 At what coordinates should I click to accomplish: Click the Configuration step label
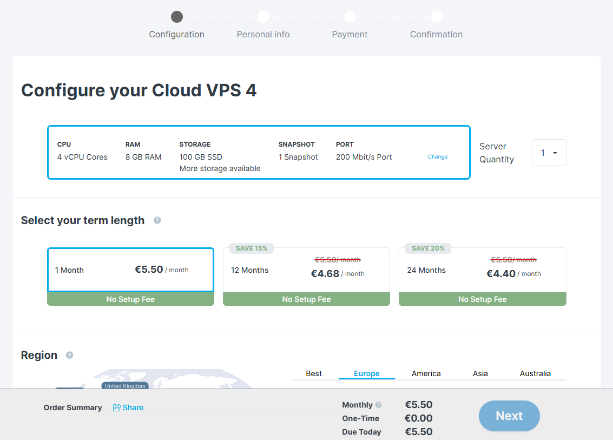coord(177,35)
